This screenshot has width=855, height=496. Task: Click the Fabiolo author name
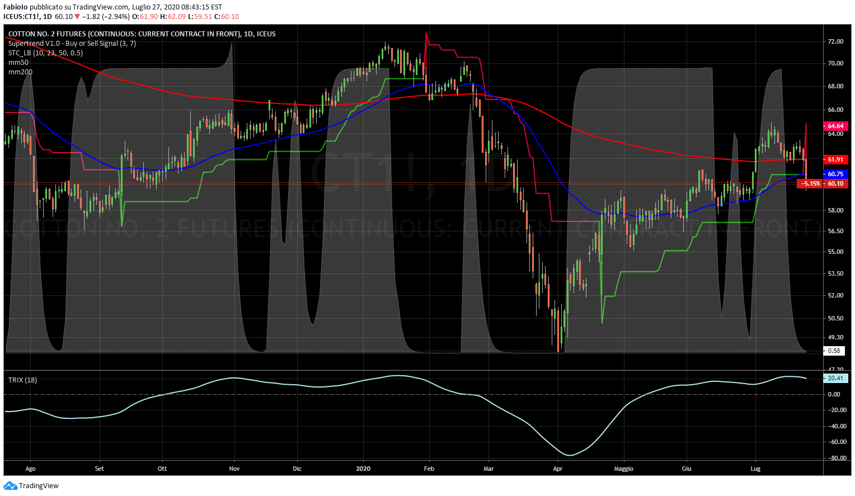(16, 7)
